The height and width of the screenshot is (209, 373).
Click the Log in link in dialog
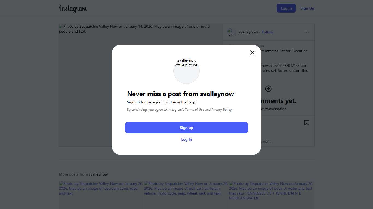(187, 139)
